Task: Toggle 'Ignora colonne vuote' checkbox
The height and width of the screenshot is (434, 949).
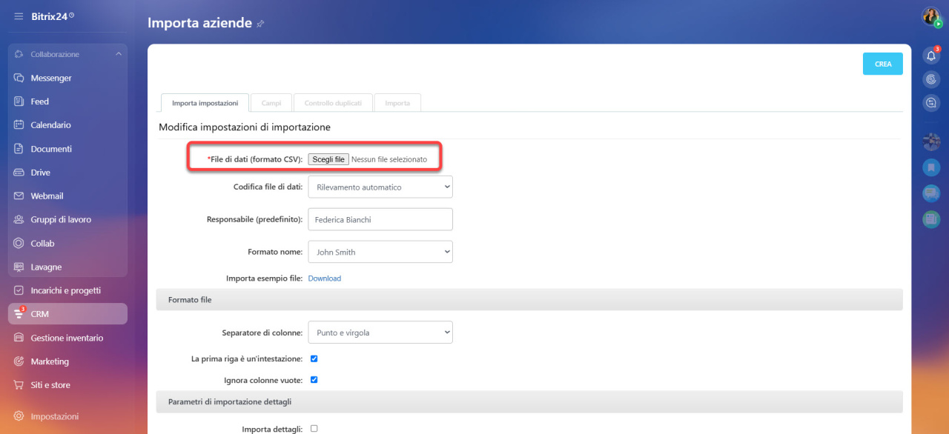Action: pos(314,380)
